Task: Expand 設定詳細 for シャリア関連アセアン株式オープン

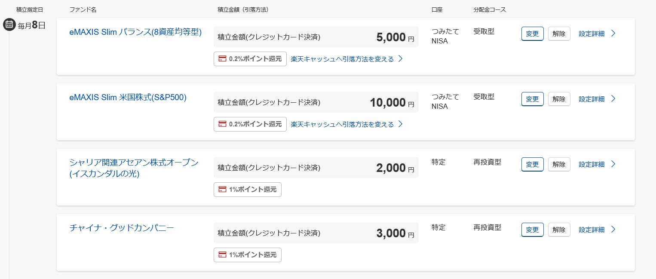Action: [591, 164]
